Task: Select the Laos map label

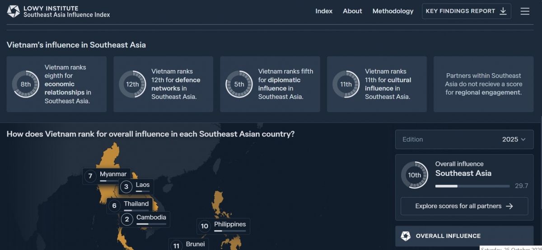Action: tap(142, 185)
